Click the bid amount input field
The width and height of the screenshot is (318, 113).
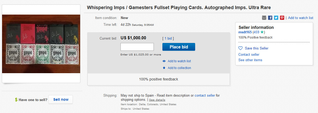coord(137,47)
